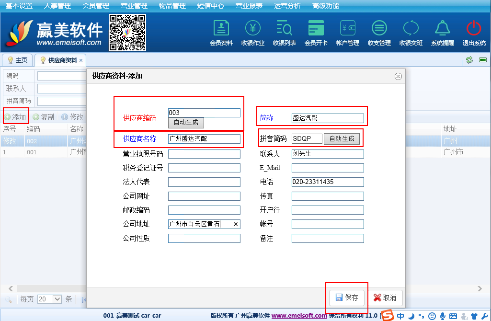Viewport: 491px width, 321px height.
Task: Clear the 公司地址 field with X
Action: 236,224
